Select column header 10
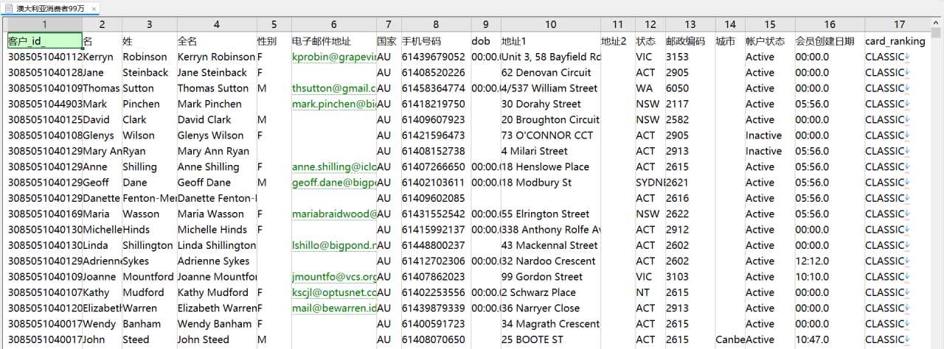Image resolution: width=944 pixels, height=349 pixels. click(x=550, y=25)
